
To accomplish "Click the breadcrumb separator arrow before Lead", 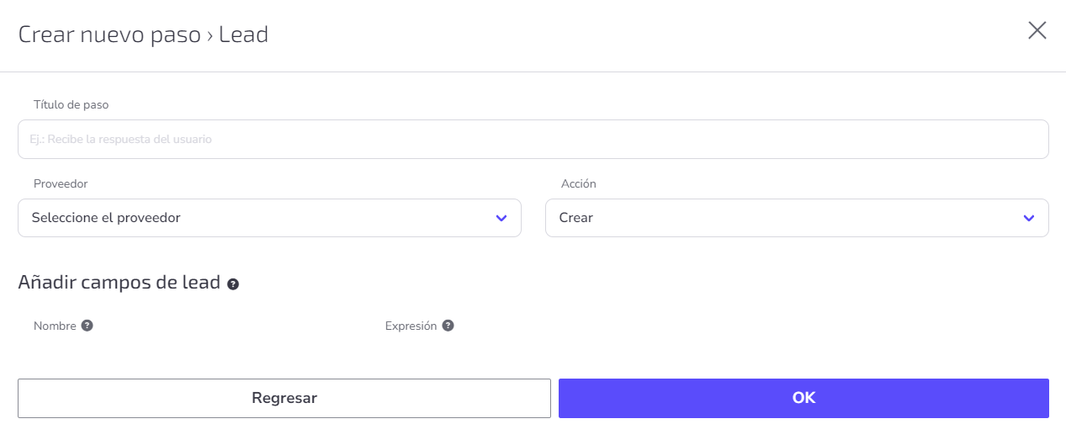I will 209,35.
